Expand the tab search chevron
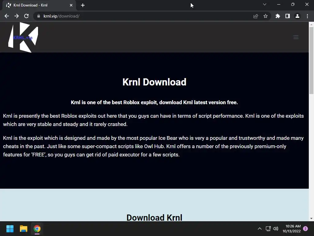314x236 pixels. (x=265, y=4)
